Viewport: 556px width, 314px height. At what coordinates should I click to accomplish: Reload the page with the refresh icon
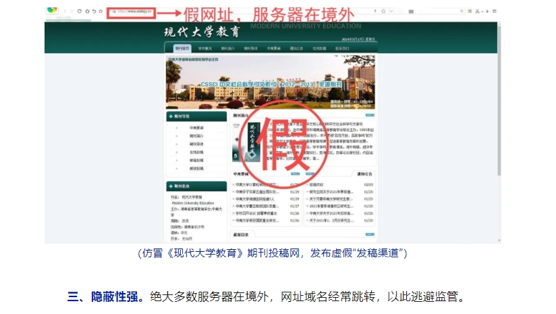80,11
